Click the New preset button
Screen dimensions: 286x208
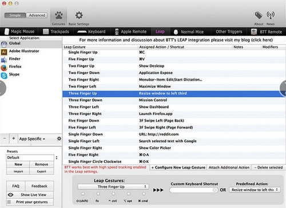(18, 165)
